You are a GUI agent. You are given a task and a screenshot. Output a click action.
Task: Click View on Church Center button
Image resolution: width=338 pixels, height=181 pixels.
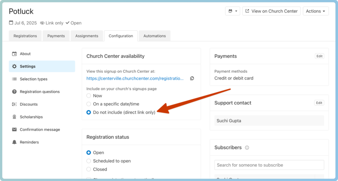pos(271,11)
